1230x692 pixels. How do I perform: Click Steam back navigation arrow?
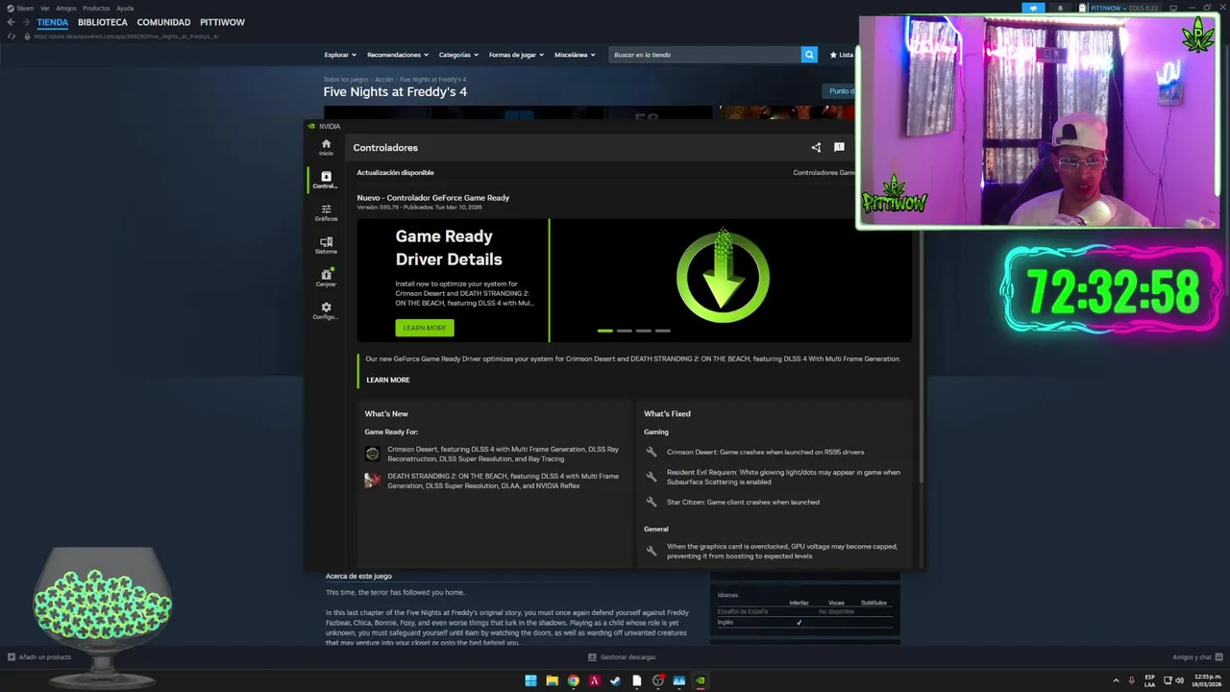[11, 22]
